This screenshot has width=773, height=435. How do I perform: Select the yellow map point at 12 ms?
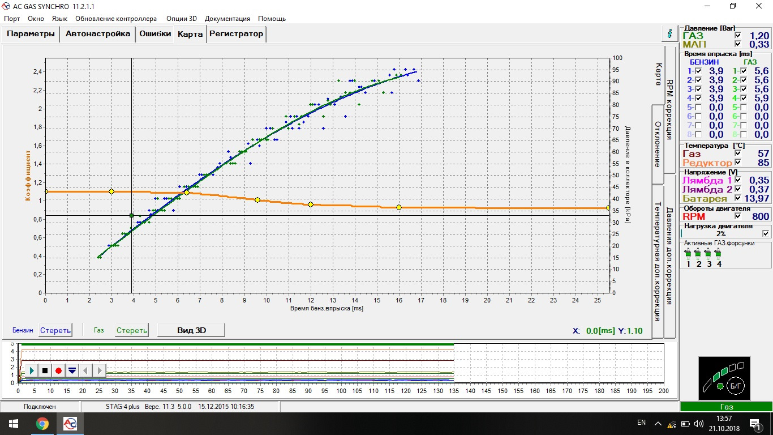coord(311,204)
